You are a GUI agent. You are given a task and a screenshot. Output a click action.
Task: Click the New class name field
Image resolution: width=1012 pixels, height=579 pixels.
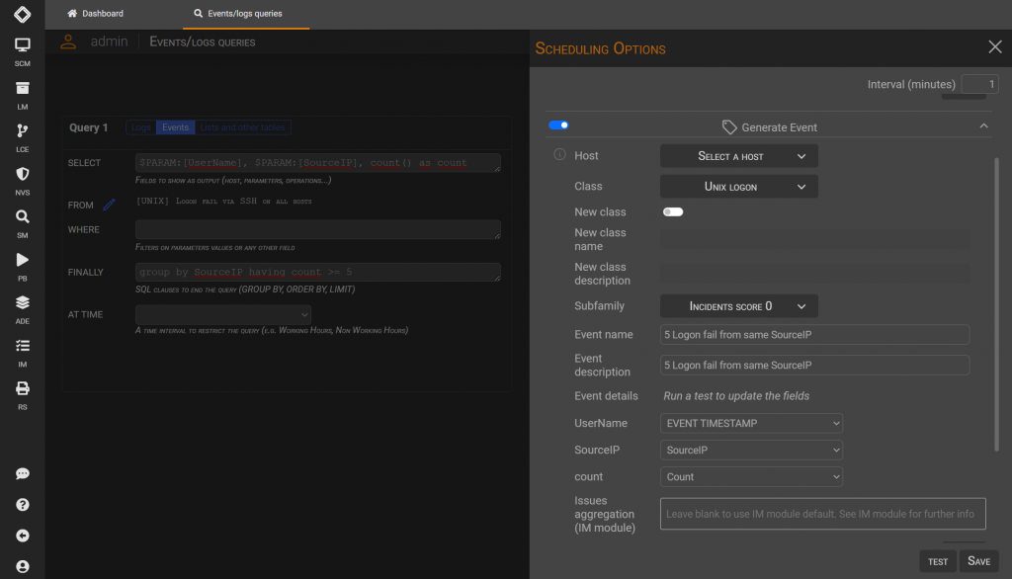814,239
